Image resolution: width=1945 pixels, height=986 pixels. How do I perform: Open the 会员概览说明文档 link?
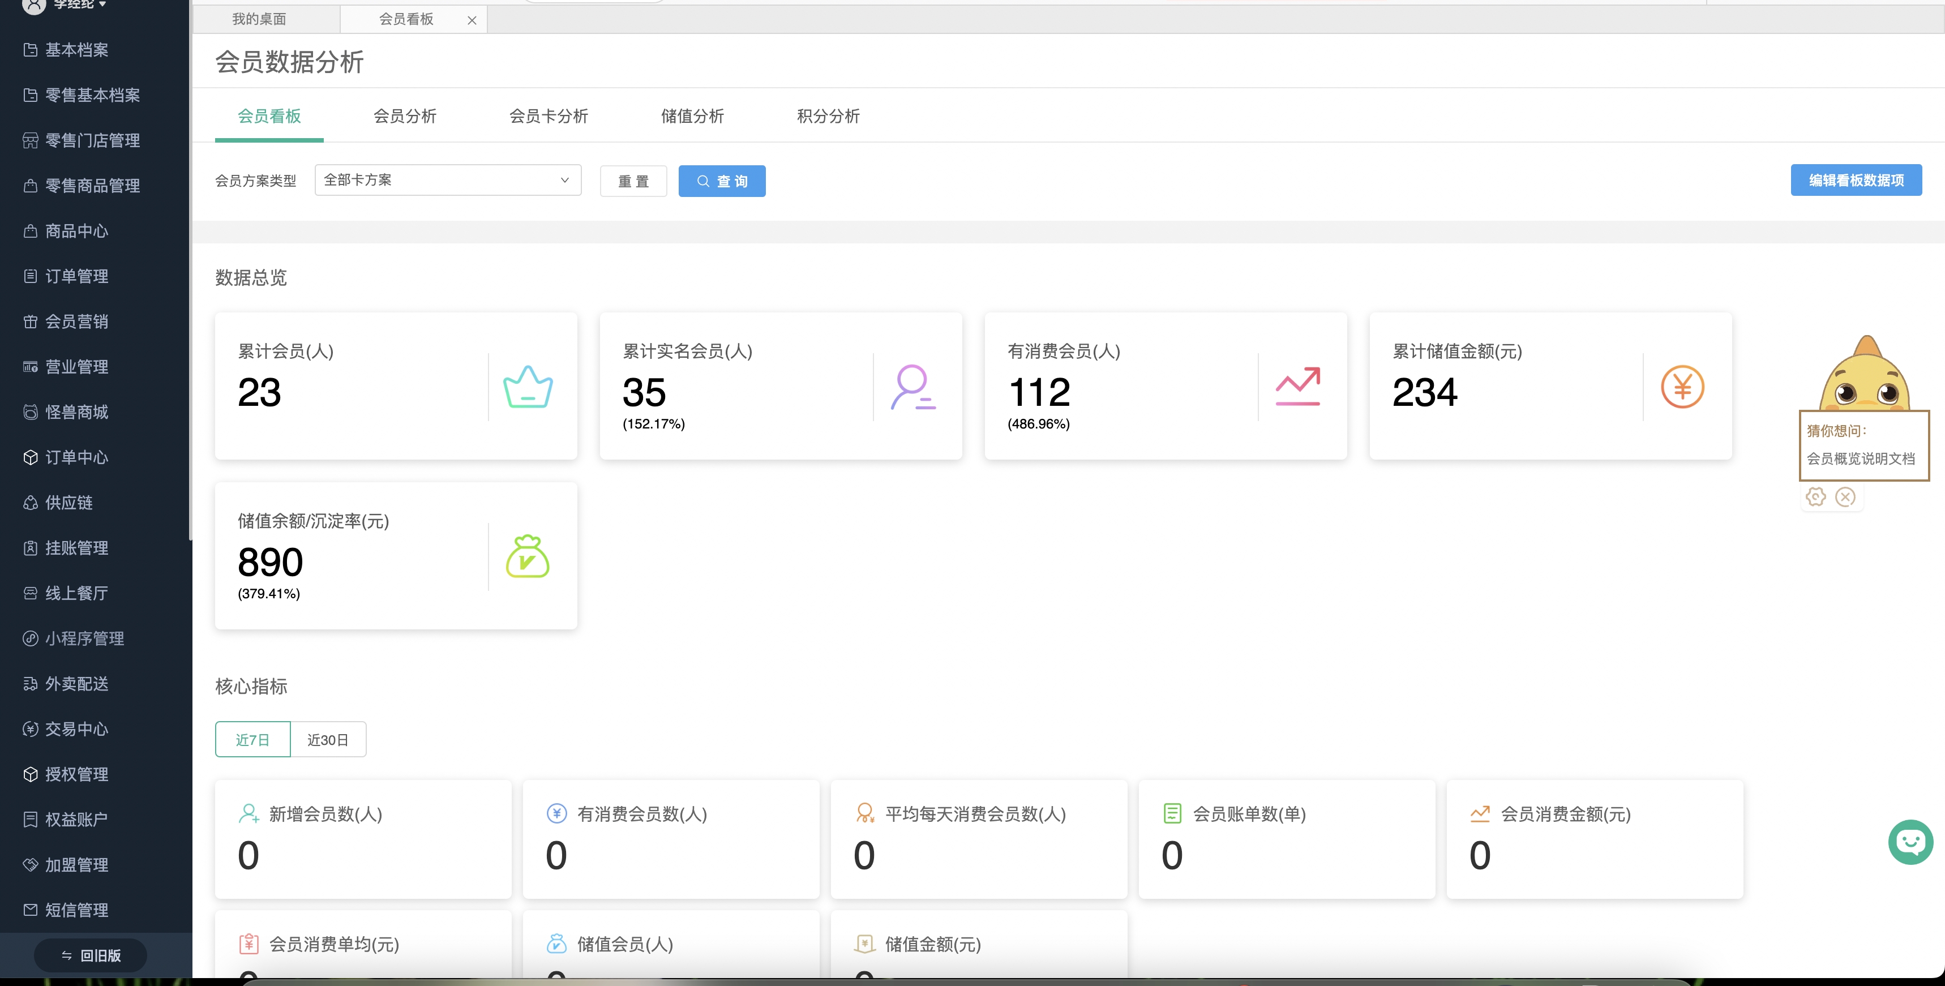[1861, 458]
